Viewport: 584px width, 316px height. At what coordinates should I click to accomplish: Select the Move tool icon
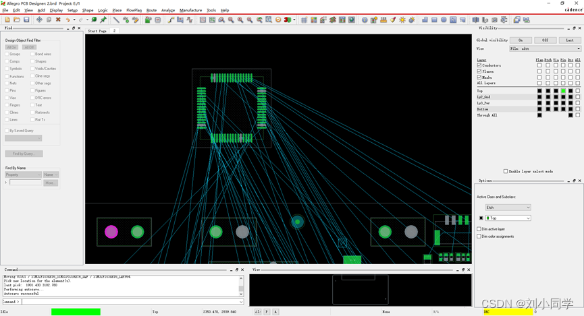(x=39, y=20)
